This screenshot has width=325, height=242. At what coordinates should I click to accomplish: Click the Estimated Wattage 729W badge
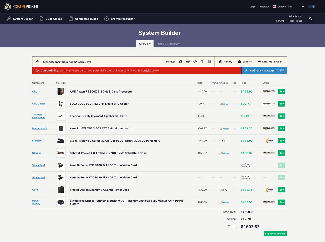(x=264, y=70)
